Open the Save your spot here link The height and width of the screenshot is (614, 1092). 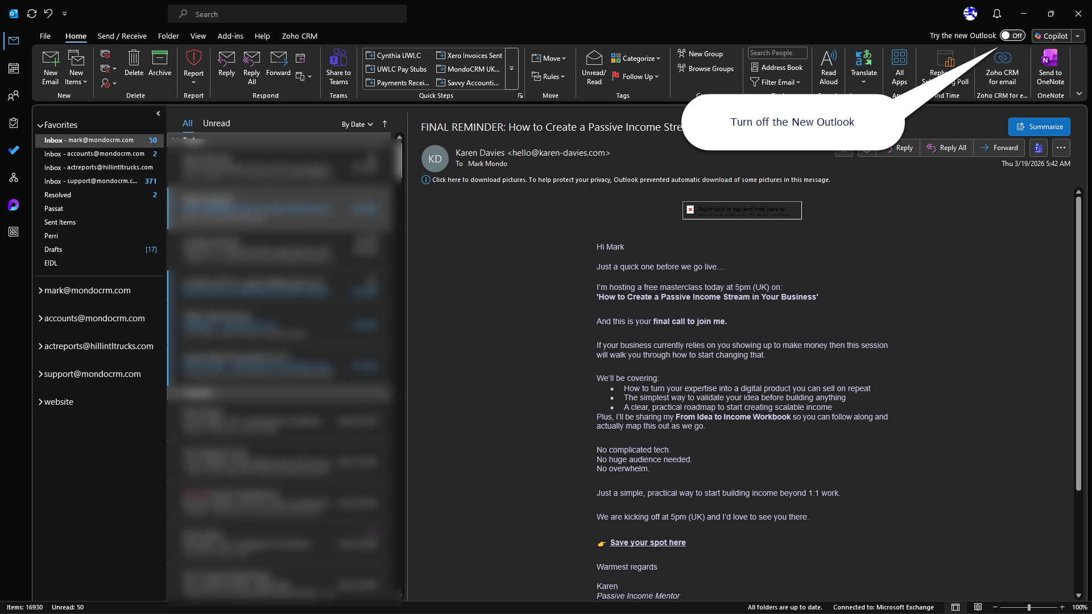647,542
